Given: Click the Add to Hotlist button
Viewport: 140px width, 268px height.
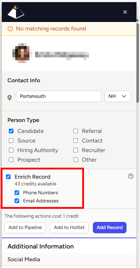Looking at the screenshot, I should pos(69,228).
